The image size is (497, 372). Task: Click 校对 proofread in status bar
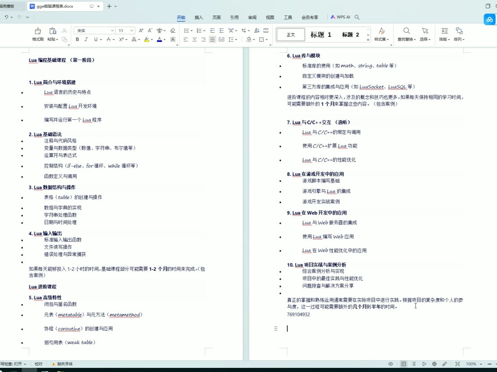pos(39,364)
